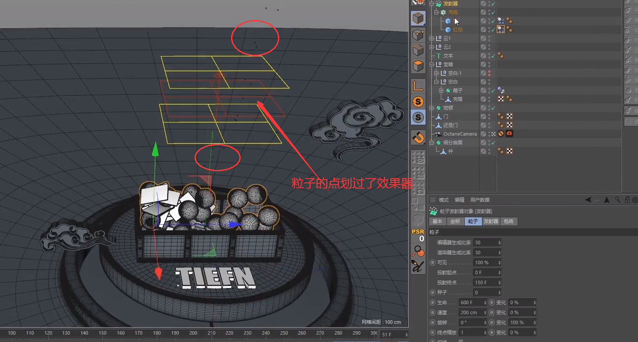638x342 pixels.
Task: Expand the 云2 null group
Action: click(x=432, y=47)
